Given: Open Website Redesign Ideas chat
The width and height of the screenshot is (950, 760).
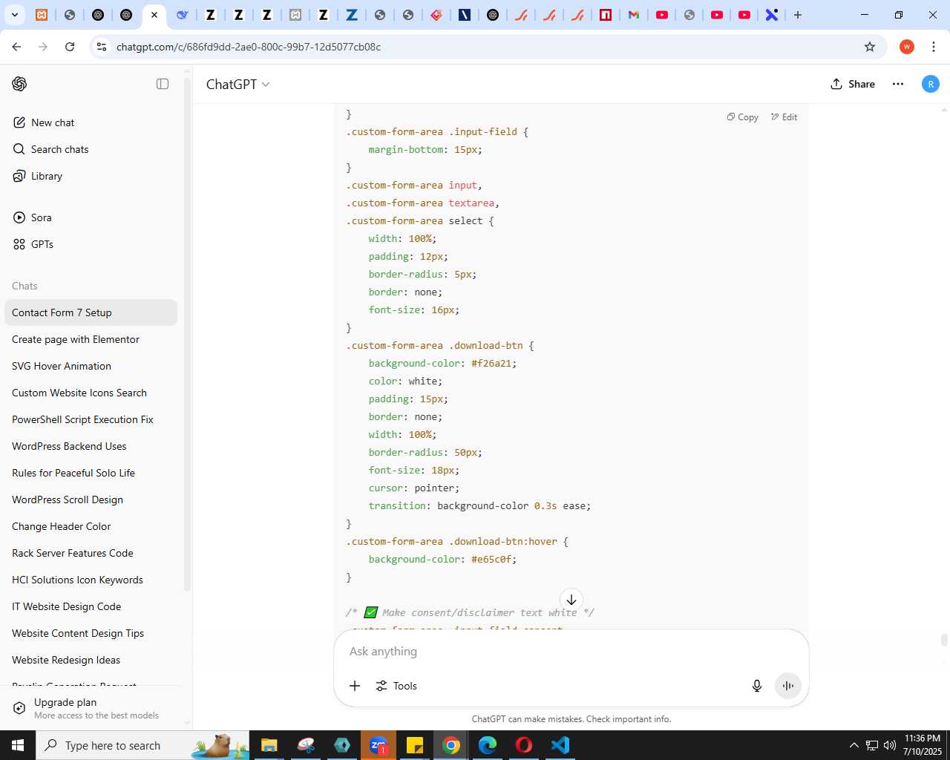Looking at the screenshot, I should (91, 660).
